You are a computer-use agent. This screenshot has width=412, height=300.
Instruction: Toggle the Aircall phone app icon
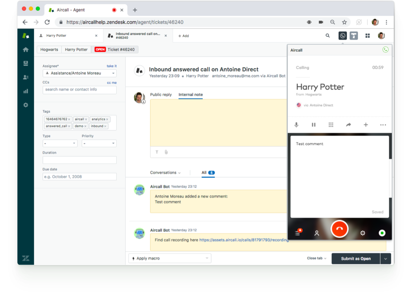point(342,36)
